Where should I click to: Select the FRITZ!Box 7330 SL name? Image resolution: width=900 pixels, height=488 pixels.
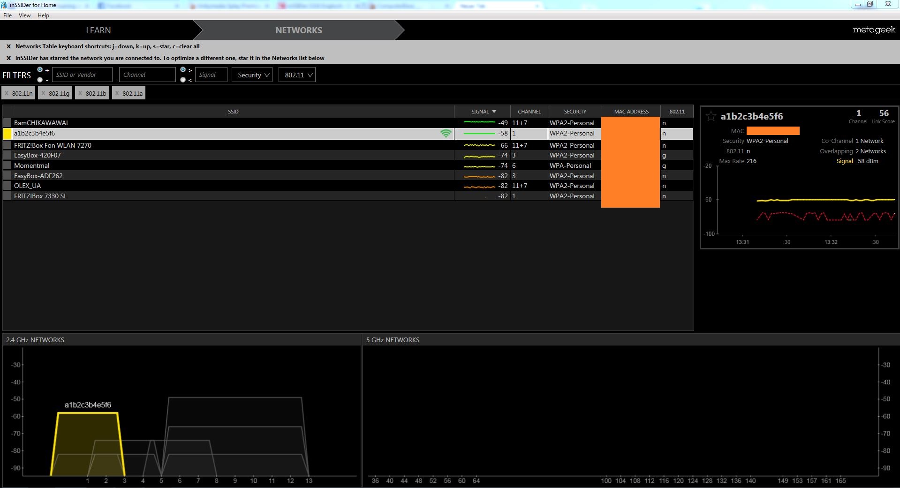40,196
